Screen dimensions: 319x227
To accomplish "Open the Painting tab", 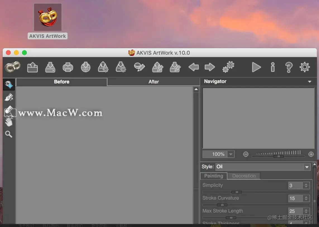I will coord(214,176).
